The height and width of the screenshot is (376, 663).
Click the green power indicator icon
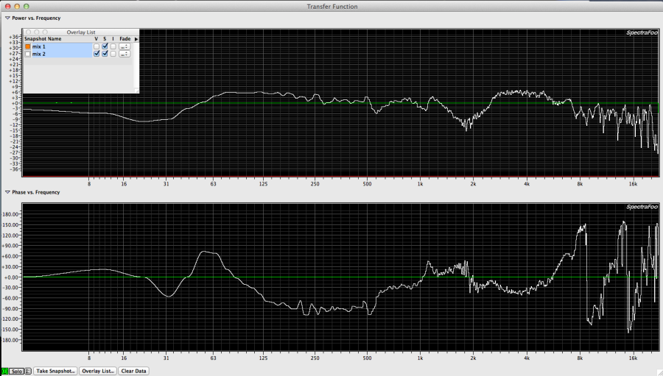point(4,371)
